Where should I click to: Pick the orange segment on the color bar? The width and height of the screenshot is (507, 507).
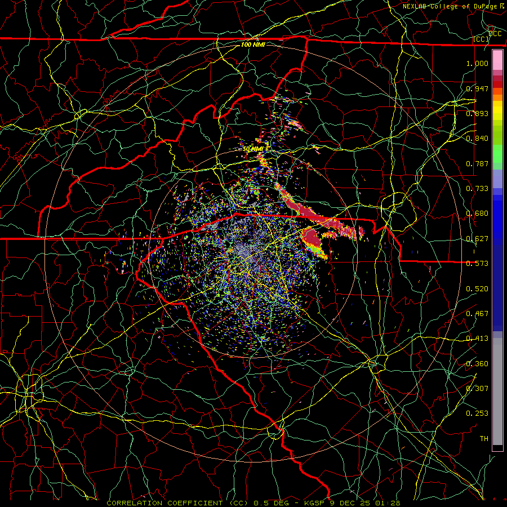[497, 97]
